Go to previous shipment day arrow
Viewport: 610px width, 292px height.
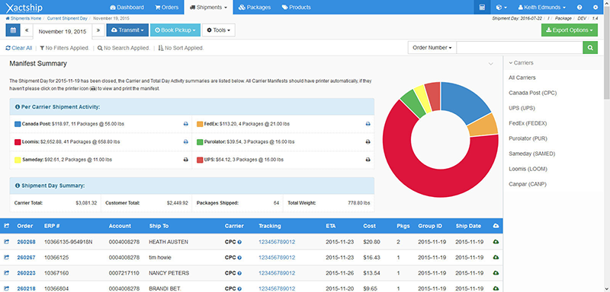[27, 30]
